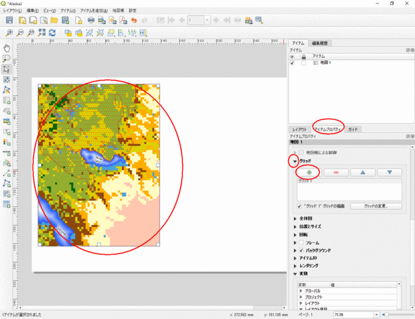Move grid up with blue arrow
Screen dimensions: 415x319
(x=362, y=172)
